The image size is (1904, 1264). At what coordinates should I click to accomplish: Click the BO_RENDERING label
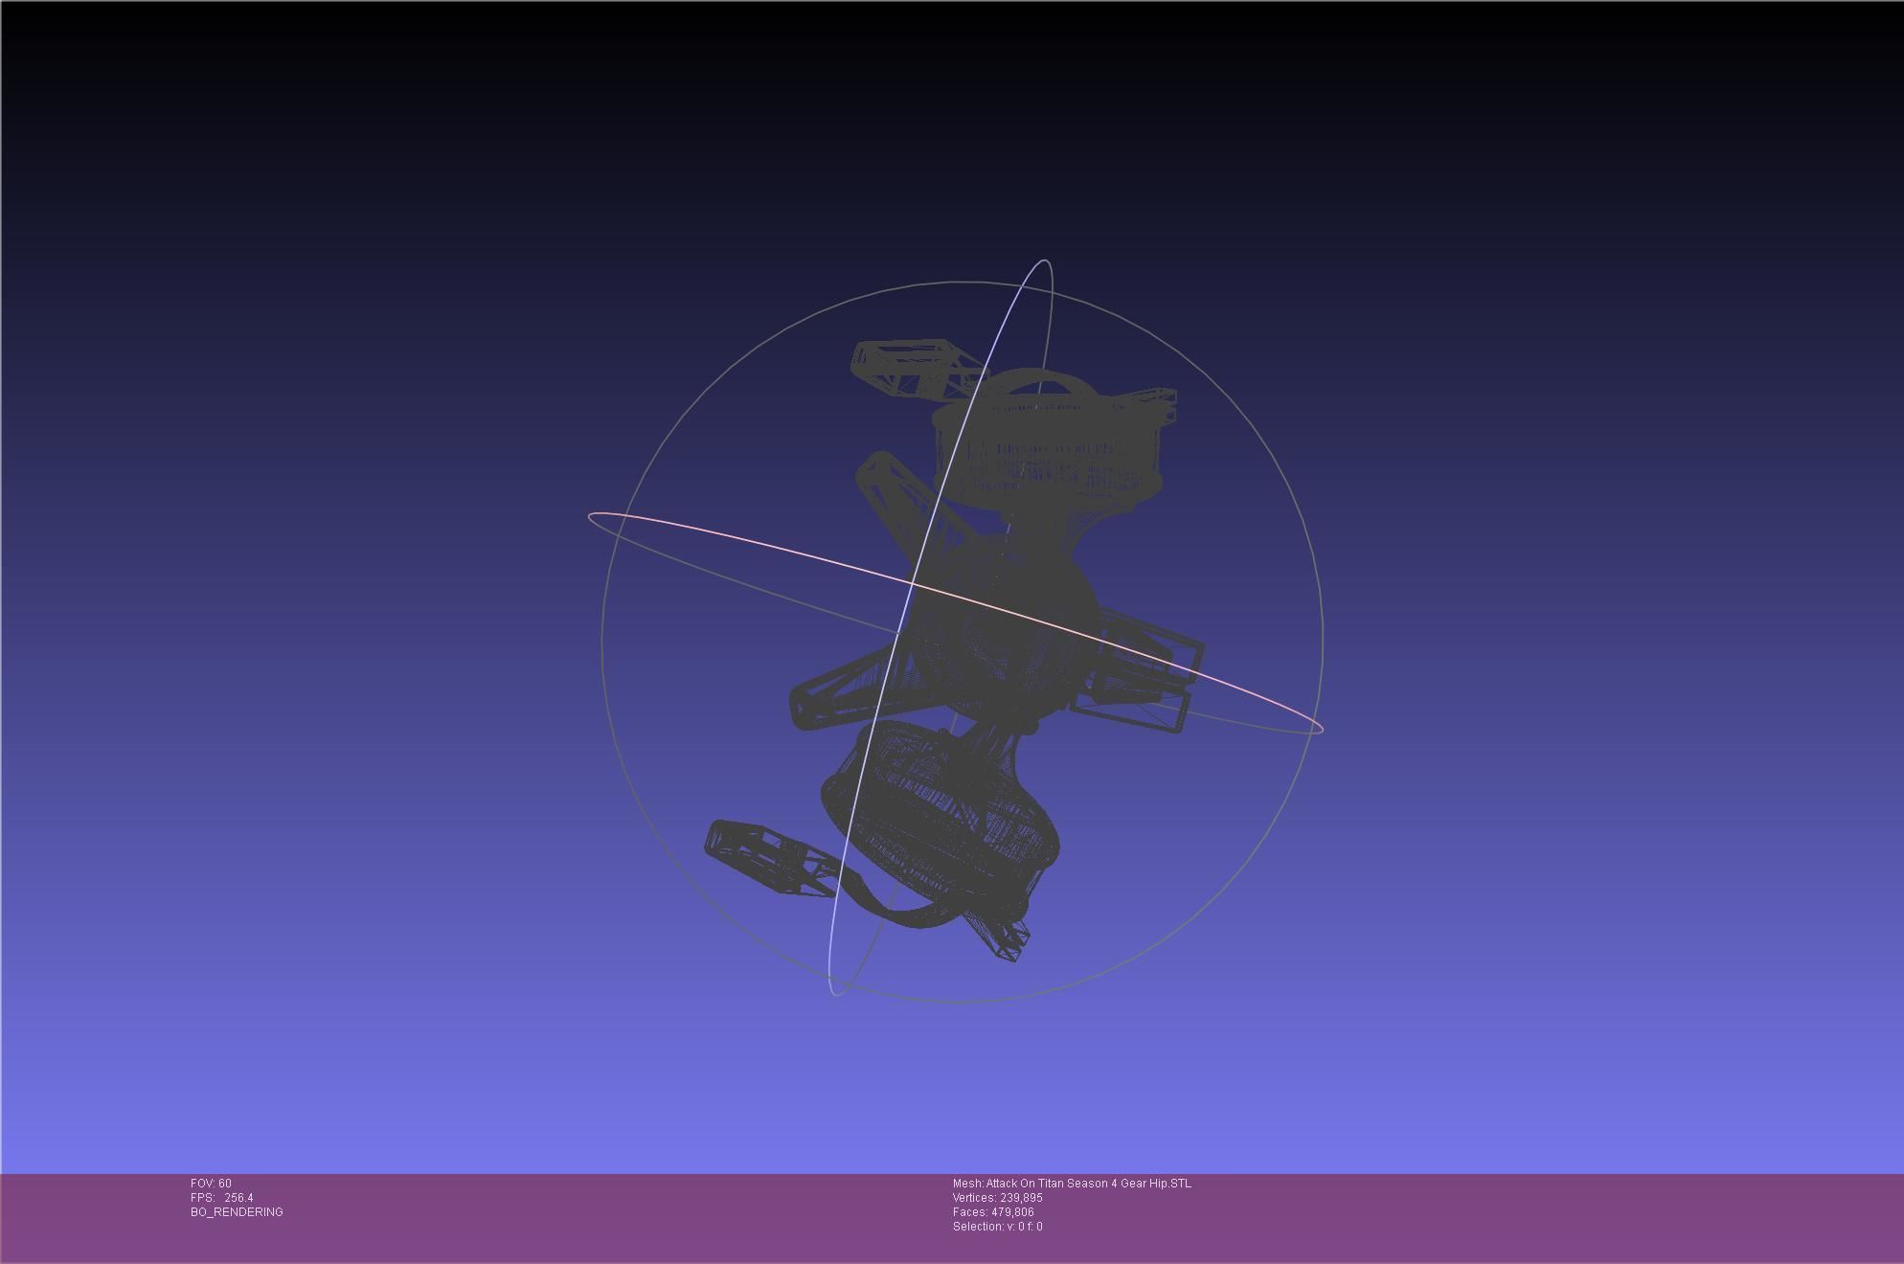pos(237,1212)
